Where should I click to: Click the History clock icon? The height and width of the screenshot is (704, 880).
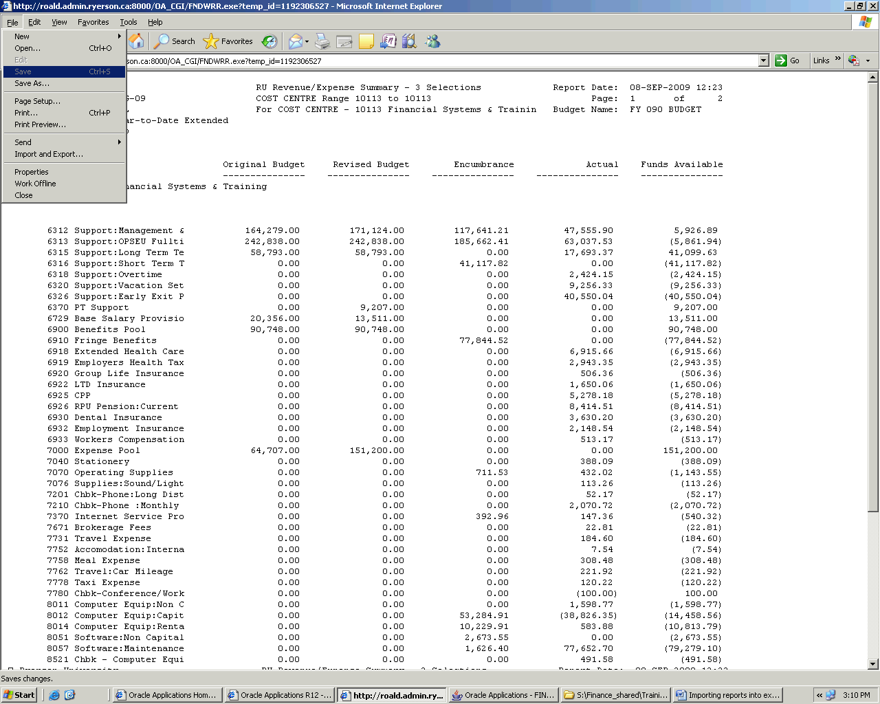[x=269, y=41]
